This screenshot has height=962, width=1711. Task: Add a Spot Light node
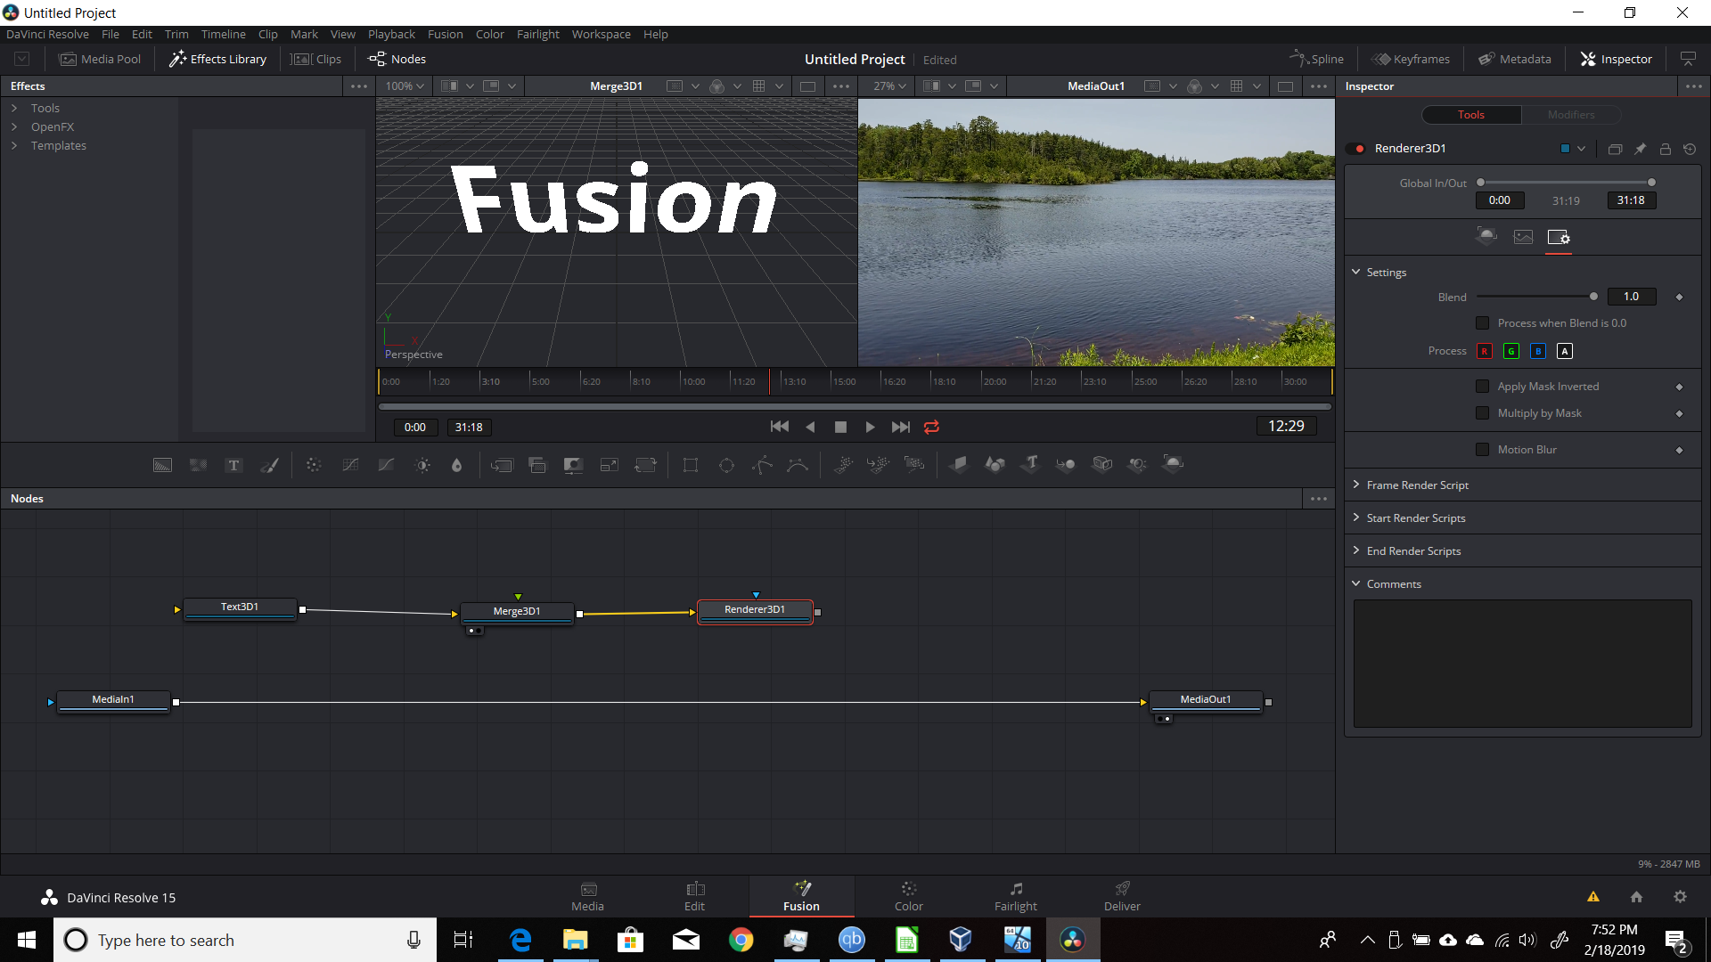tap(1138, 464)
